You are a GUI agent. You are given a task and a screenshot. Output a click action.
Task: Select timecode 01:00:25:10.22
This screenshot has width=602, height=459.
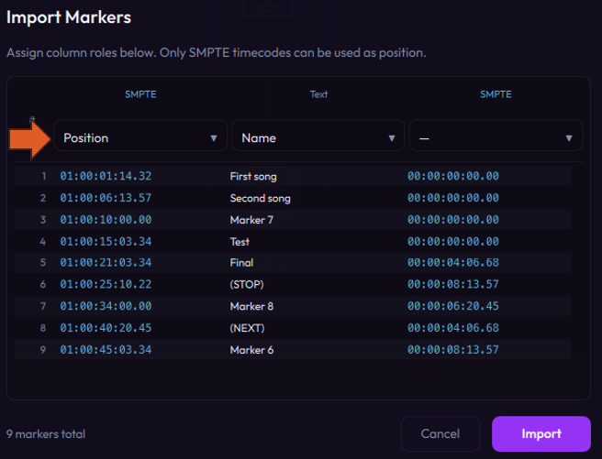pos(106,284)
